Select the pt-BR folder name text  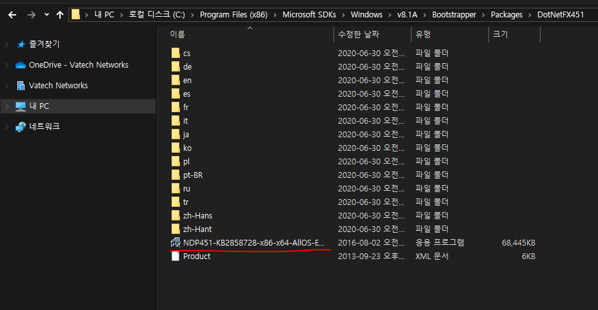193,175
